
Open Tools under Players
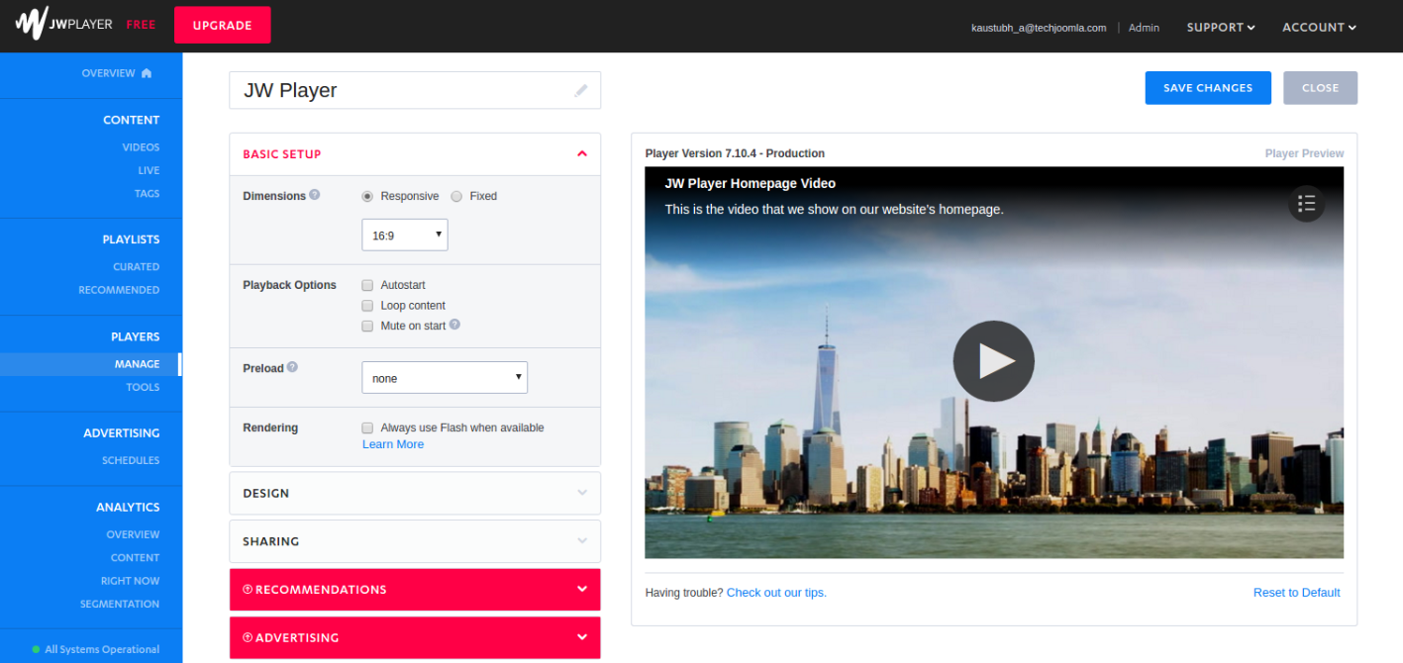coord(143,387)
